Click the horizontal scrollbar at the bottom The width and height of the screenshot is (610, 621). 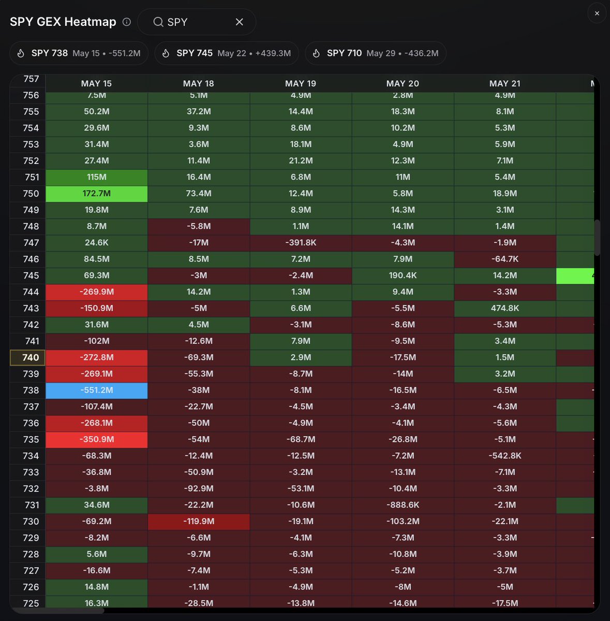click(58, 611)
